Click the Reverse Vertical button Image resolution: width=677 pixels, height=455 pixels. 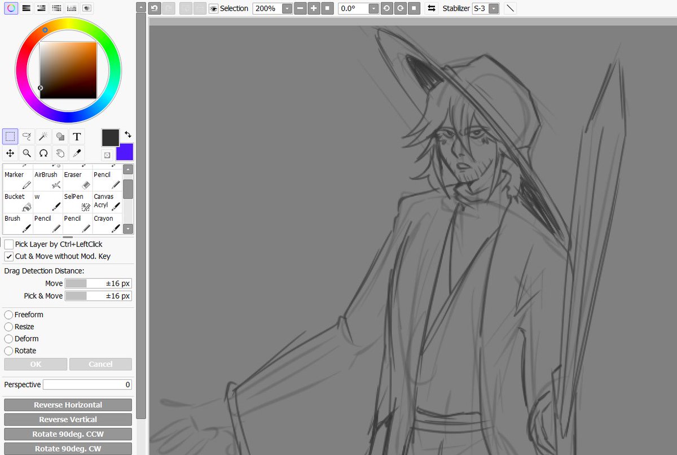click(x=68, y=419)
